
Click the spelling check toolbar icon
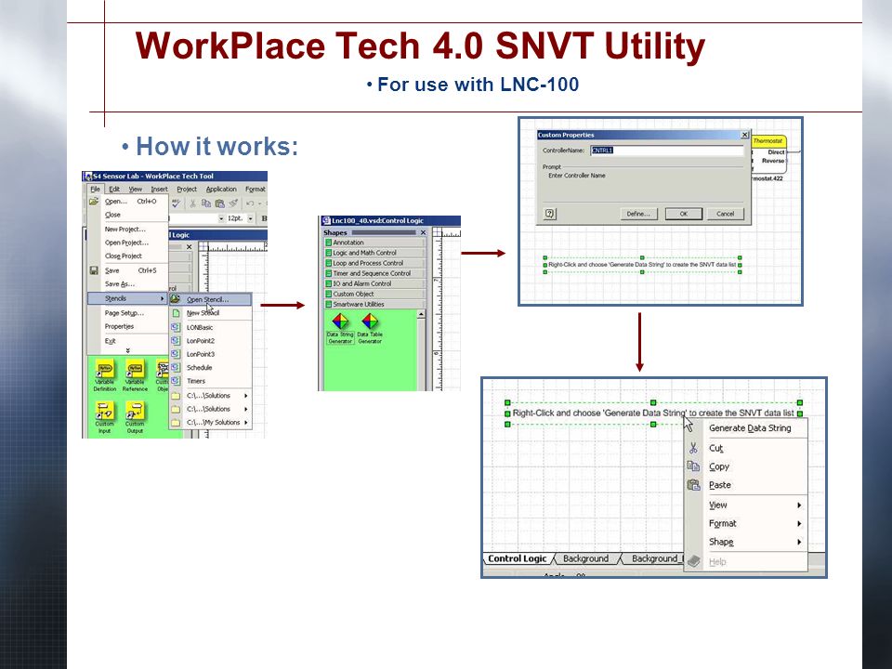point(177,203)
